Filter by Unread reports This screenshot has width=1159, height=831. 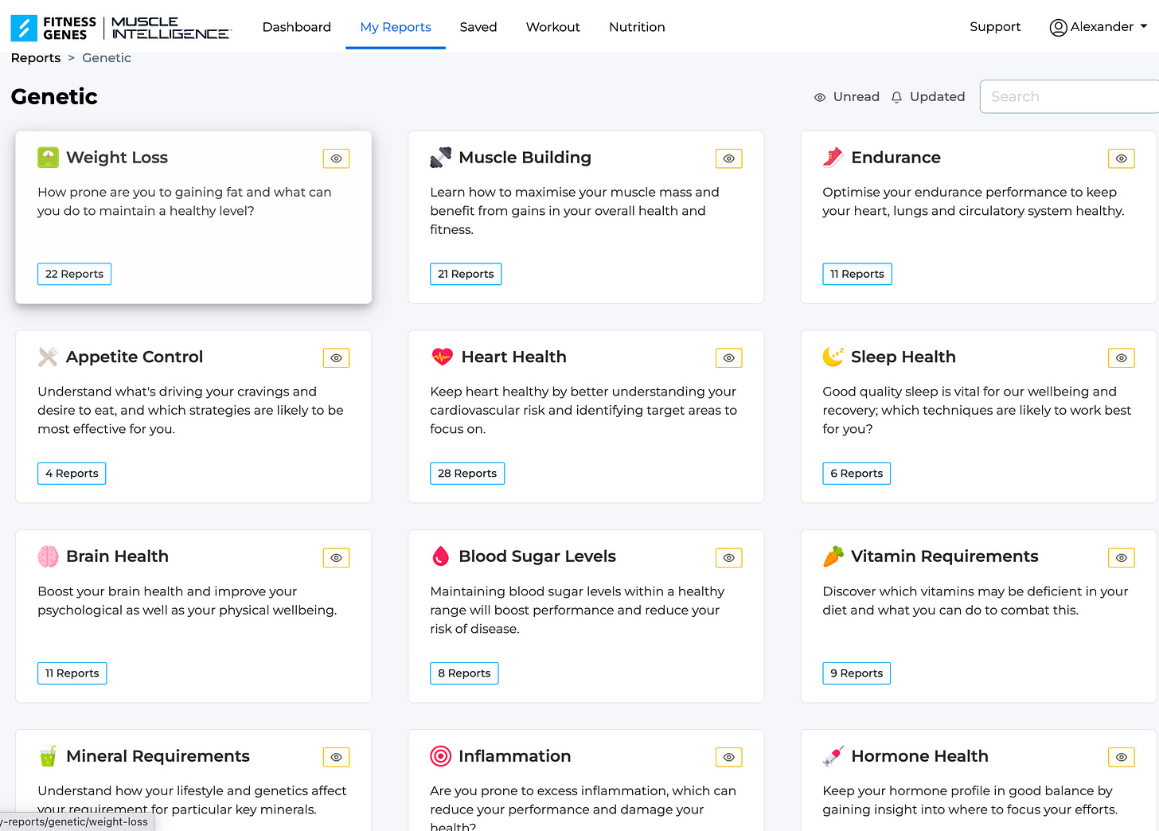[847, 97]
